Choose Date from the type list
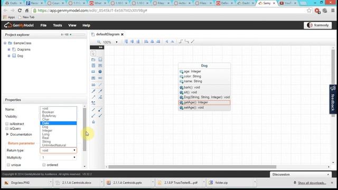 (58, 123)
